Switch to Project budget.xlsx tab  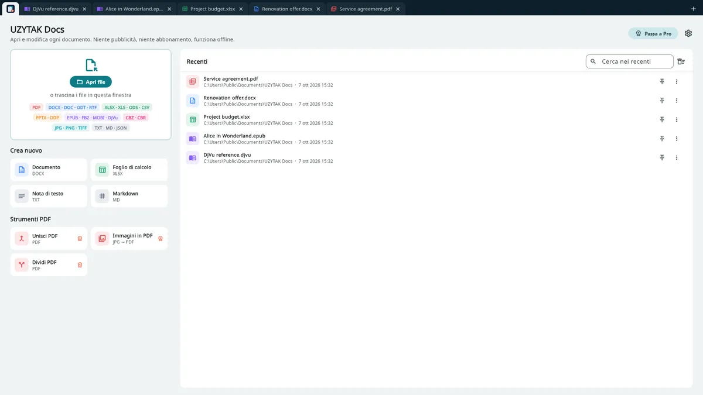[x=213, y=9]
